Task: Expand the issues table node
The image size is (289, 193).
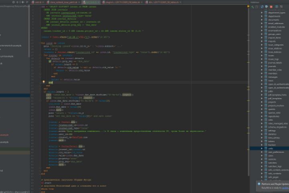Action: click(262, 55)
